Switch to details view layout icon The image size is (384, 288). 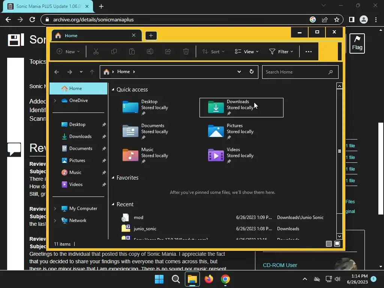coord(328,244)
